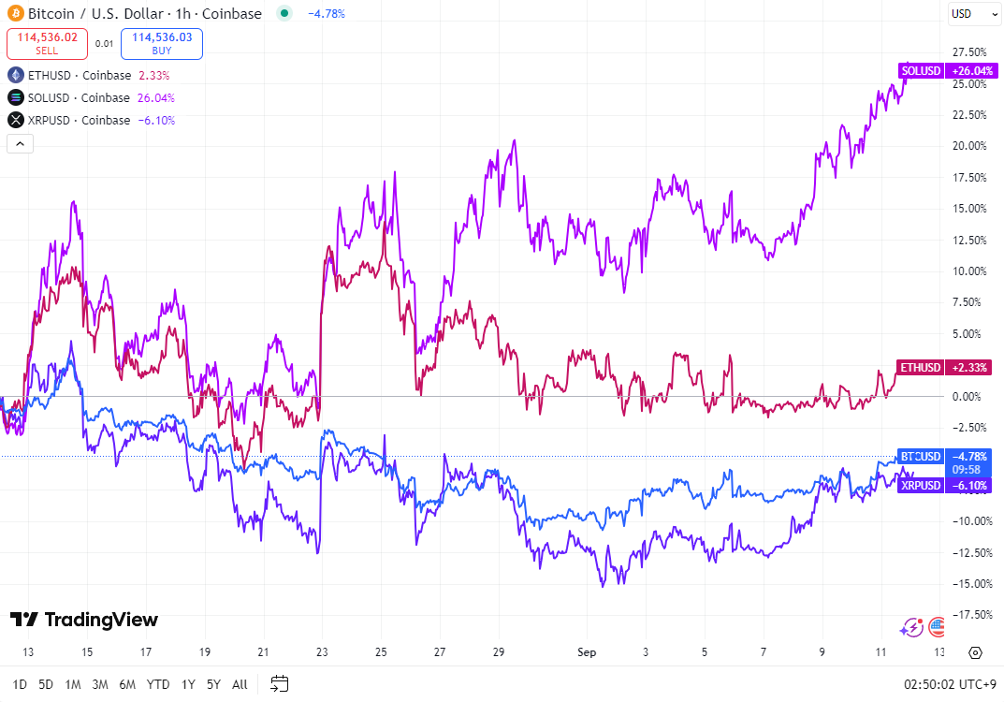This screenshot has height=702, width=1004.
Task: Click the ETHUSD label on price axis
Action: click(x=921, y=367)
